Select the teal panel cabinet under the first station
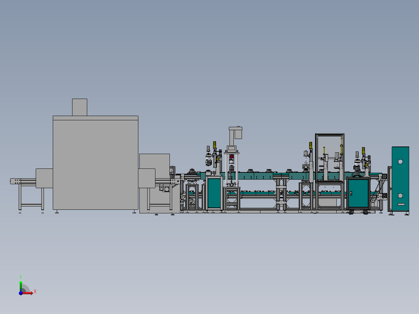 click(x=214, y=193)
